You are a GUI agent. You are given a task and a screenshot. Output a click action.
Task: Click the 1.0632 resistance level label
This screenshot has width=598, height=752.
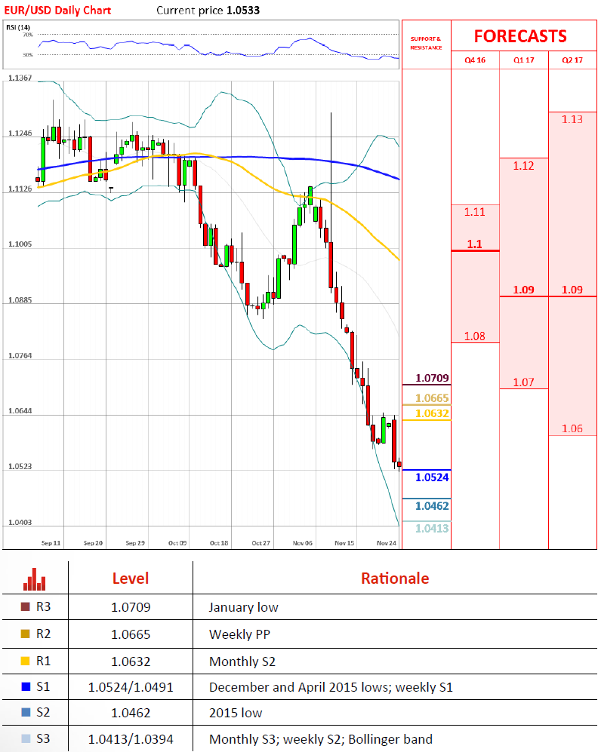432,413
